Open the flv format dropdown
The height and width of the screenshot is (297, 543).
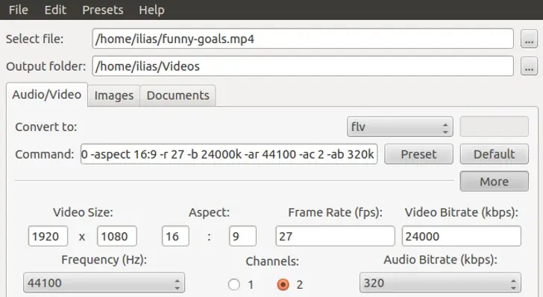coord(400,127)
